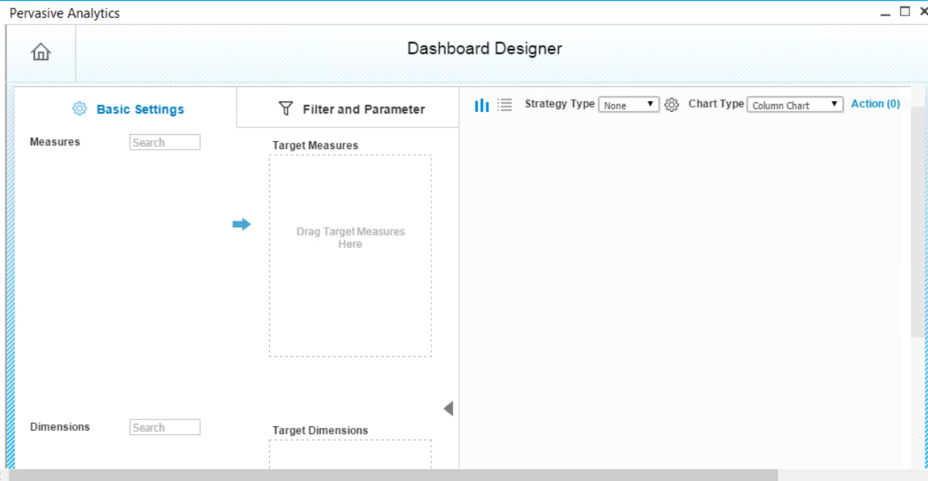The height and width of the screenshot is (481, 928).
Task: Click the Target Dimensions drop zone
Action: 350,456
